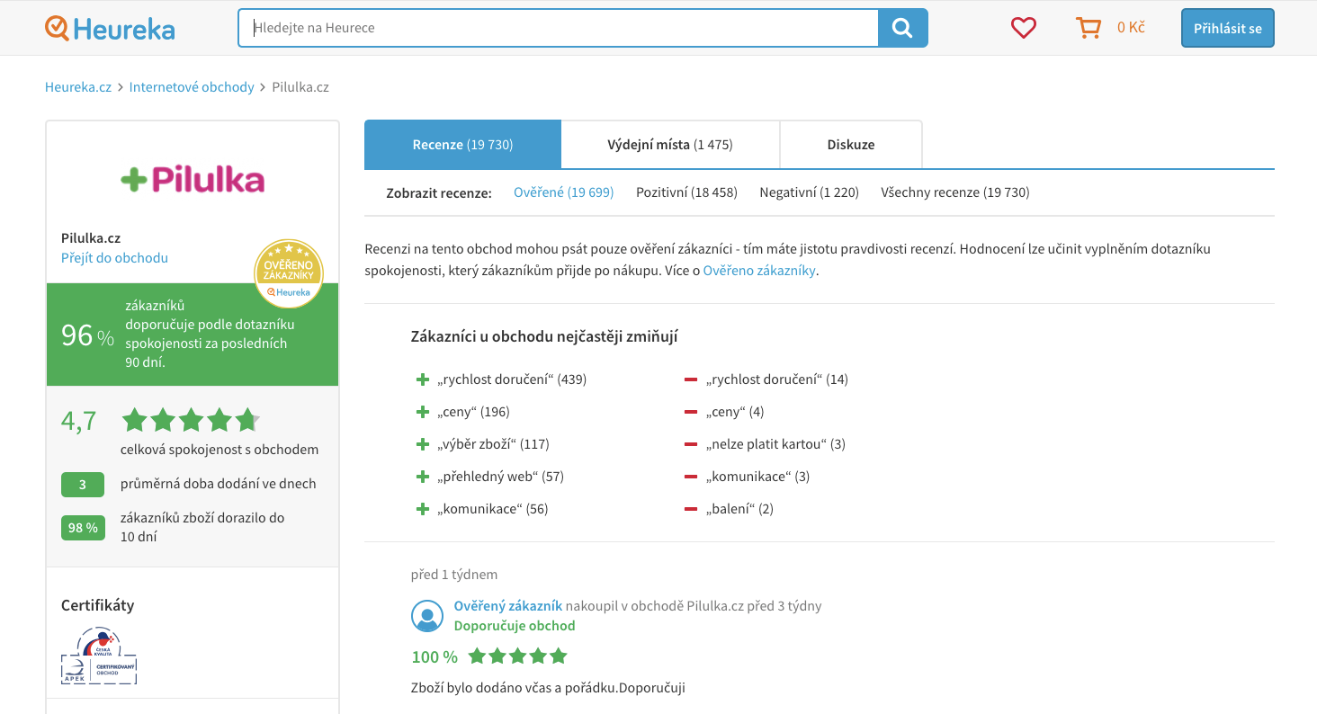Click the Pilulka shop logo
Image resolution: width=1317 pixels, height=714 pixels.
pos(193,179)
